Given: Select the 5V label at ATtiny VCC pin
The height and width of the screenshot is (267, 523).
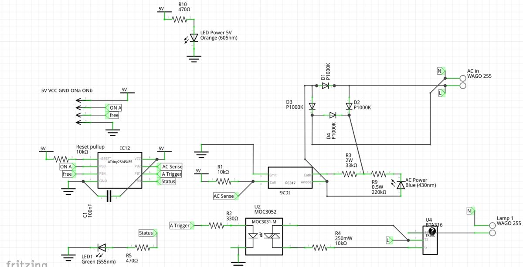Looking at the screenshot, I should 161,149.
